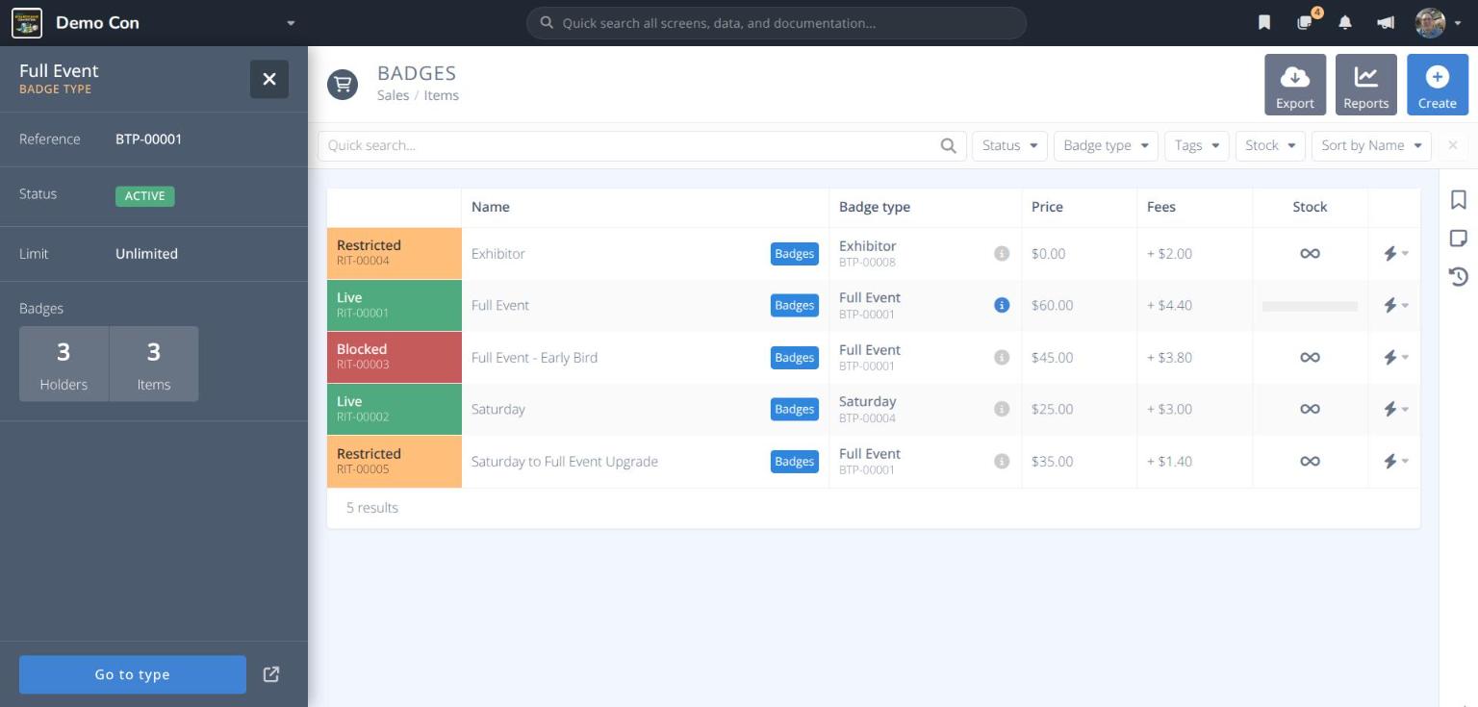Screen dimensions: 1478x707
Task: Open the bookmarks icon in top bar
Action: [1264, 22]
